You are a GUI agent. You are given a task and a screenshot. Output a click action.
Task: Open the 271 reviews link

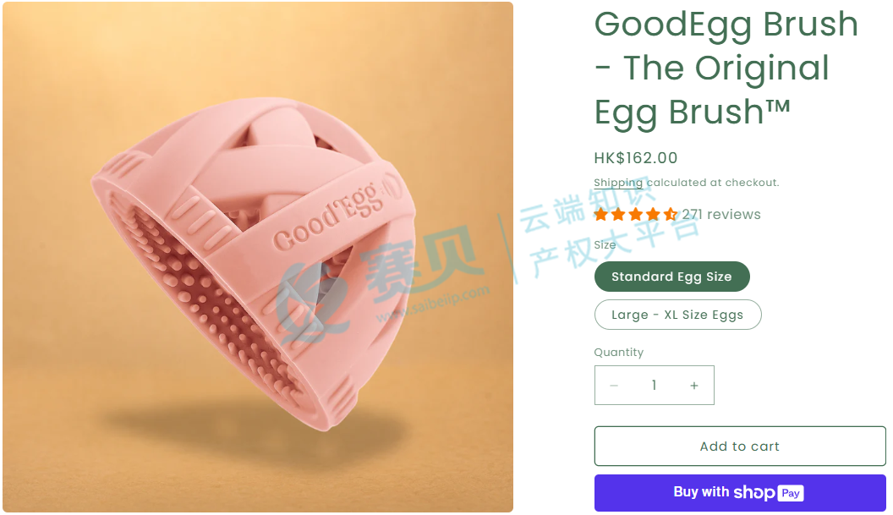721,214
